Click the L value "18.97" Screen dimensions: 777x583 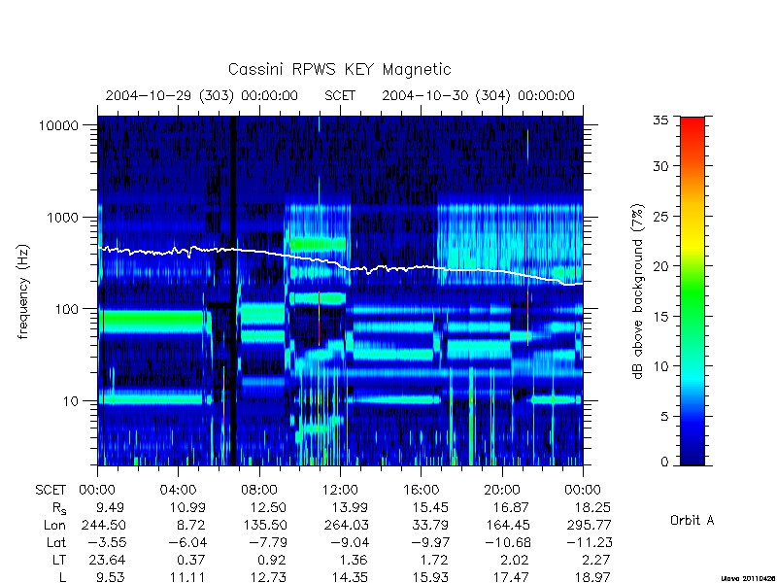pyautogui.click(x=591, y=577)
